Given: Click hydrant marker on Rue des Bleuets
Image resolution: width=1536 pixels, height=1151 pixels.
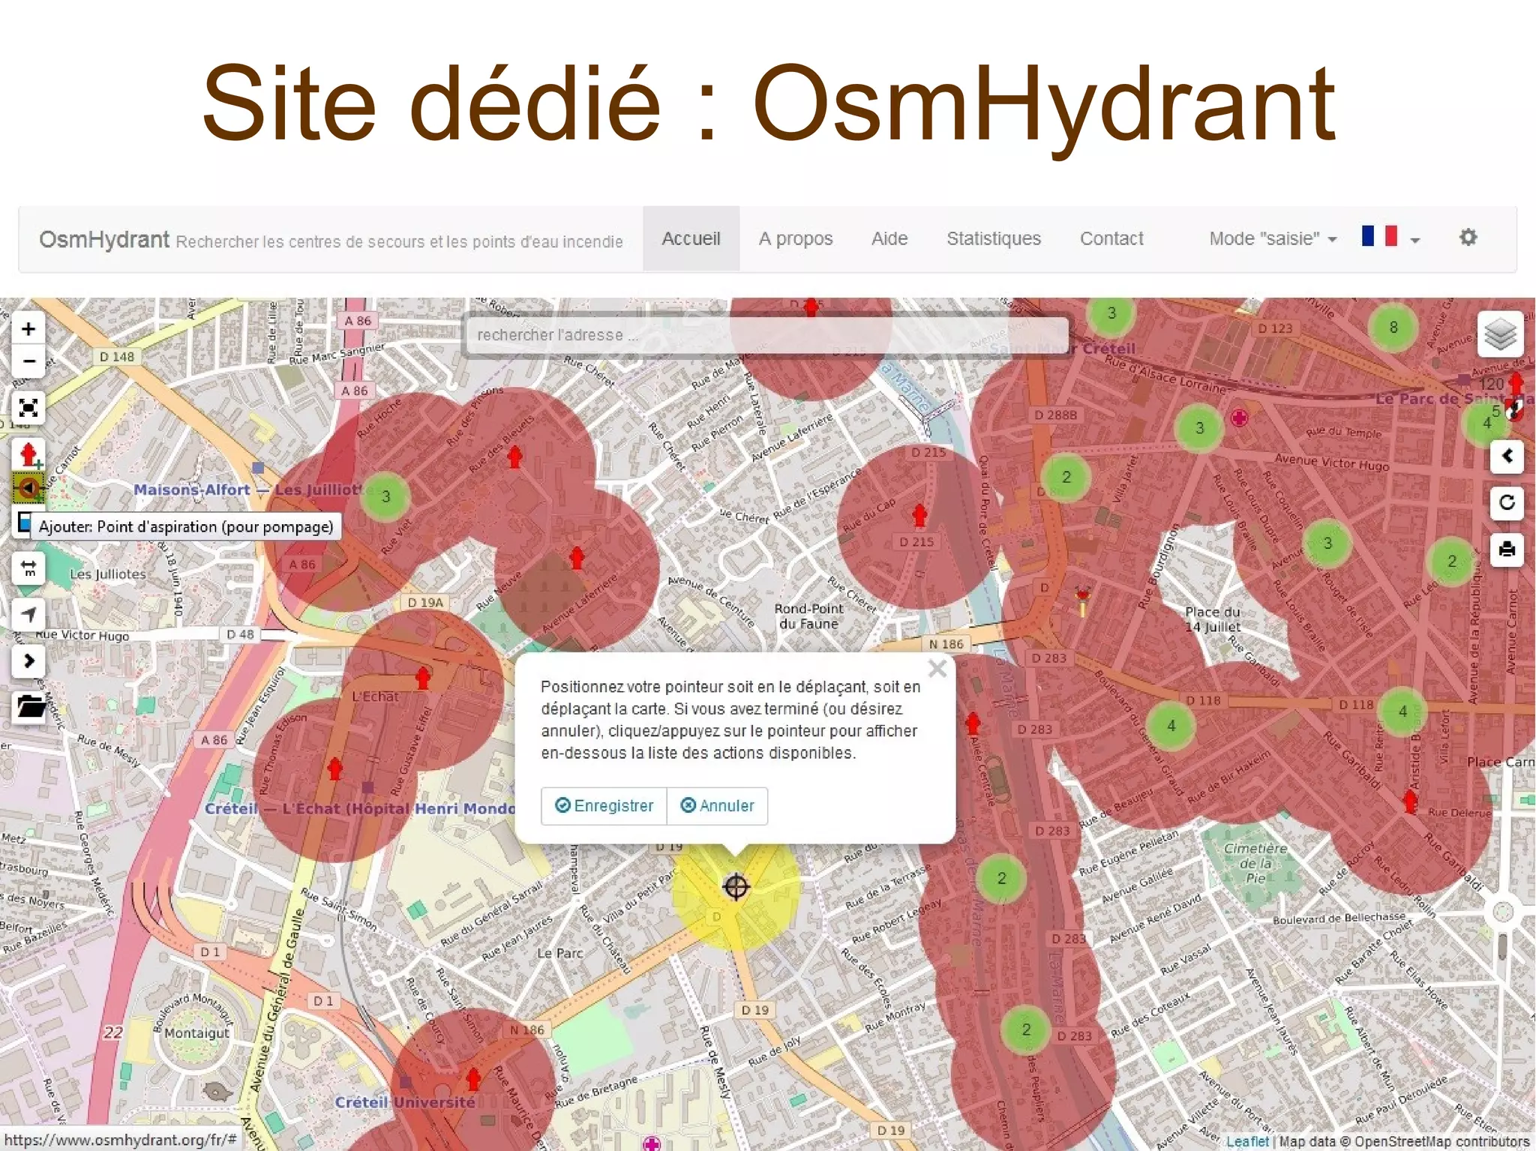Looking at the screenshot, I should 514,457.
